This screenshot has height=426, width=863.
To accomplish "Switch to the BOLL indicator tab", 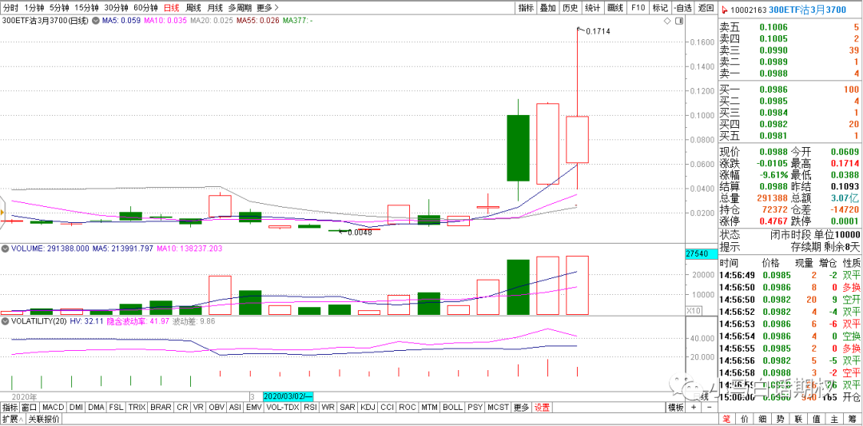I will (452, 408).
